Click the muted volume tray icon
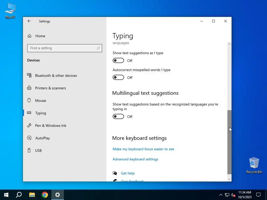 click(233, 195)
